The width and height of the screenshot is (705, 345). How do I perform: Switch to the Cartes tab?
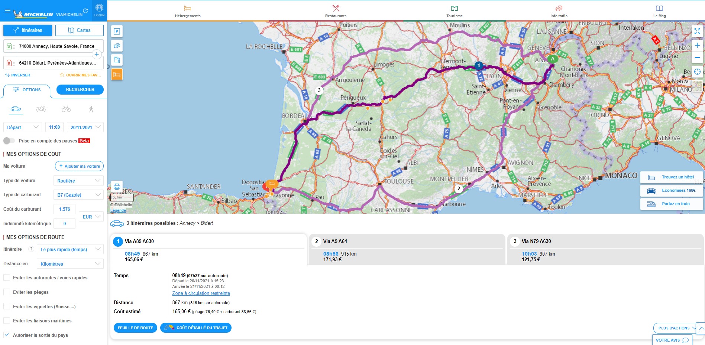point(79,30)
